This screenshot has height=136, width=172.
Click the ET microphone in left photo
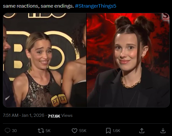click(x=59, y=97)
